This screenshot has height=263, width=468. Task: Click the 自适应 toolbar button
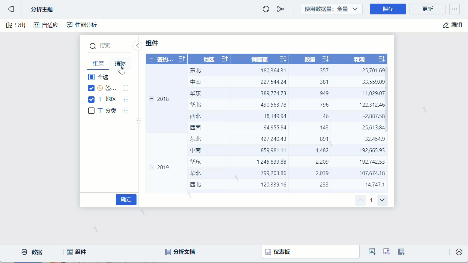pos(46,25)
